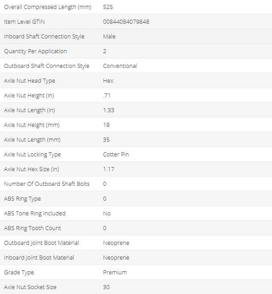Click the Hex head type value

click(x=108, y=81)
